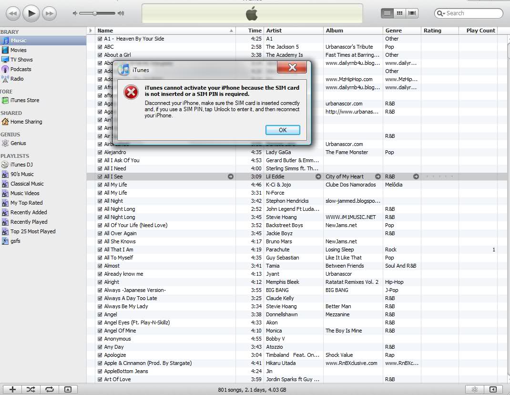The height and width of the screenshot is (395, 510).
Task: Click arrow next to City of My Heart
Action: point(377,177)
